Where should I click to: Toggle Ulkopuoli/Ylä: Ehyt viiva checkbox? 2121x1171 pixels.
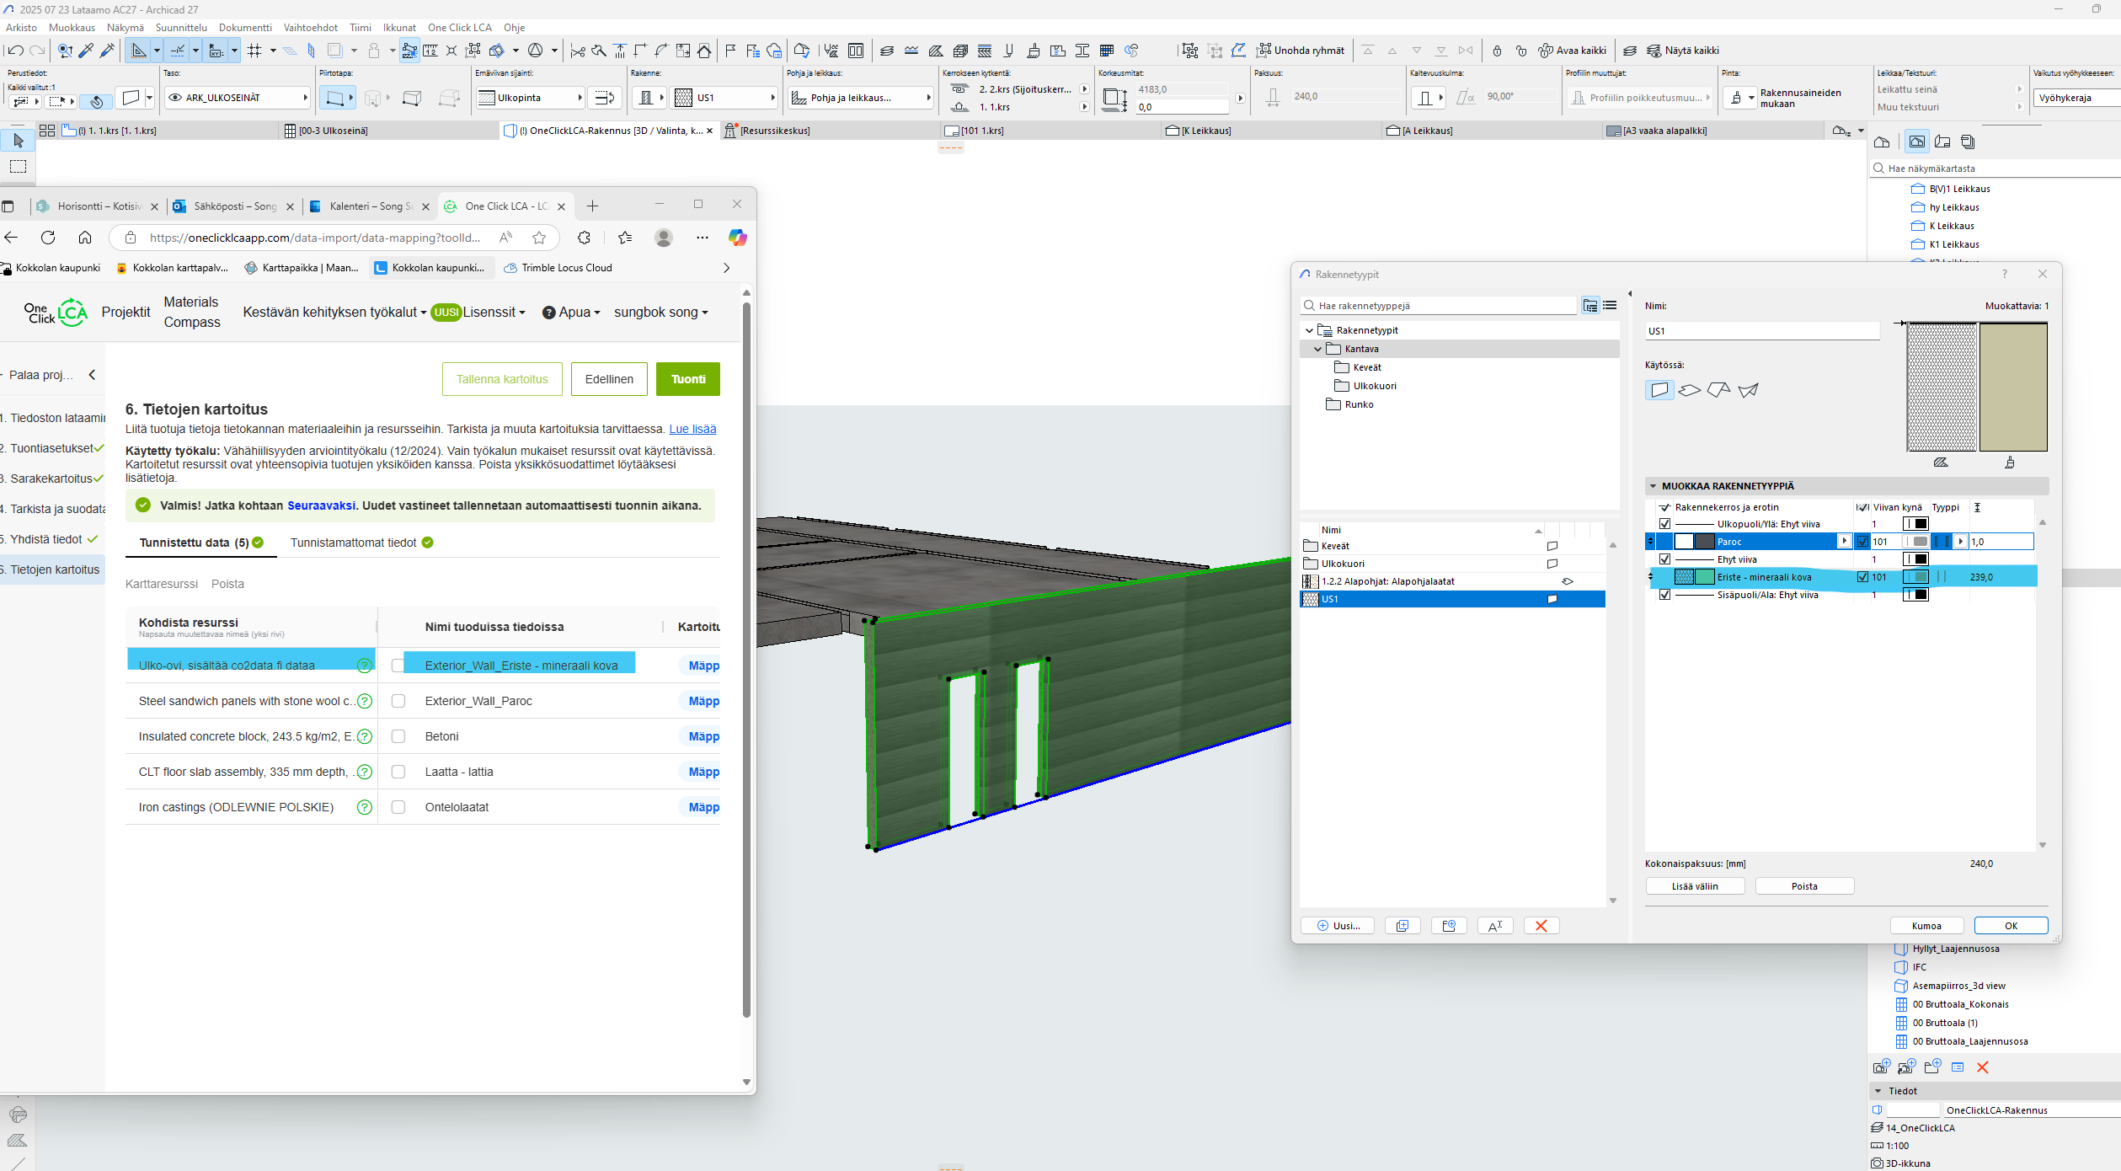click(1664, 524)
